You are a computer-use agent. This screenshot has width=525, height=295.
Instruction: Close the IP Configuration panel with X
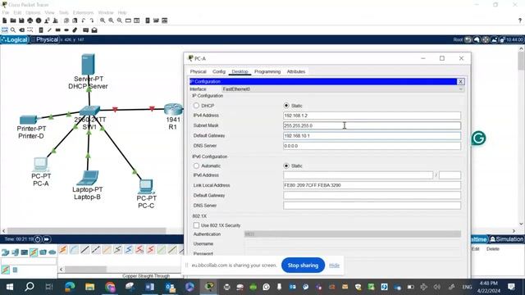(x=461, y=82)
